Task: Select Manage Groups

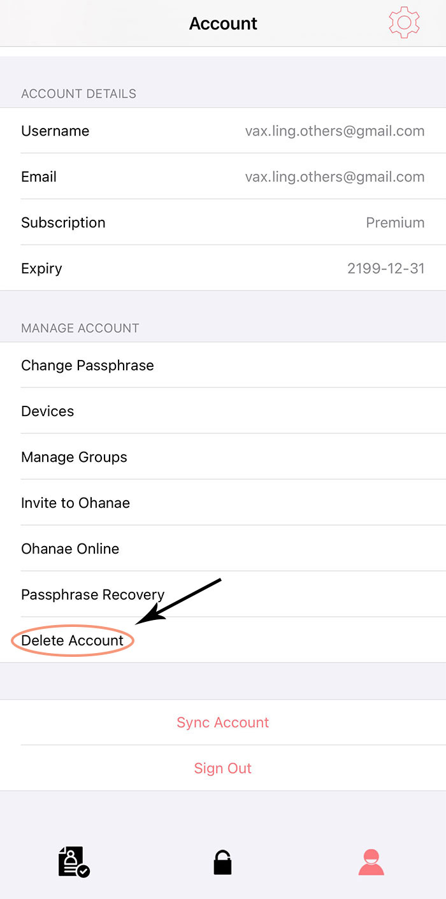Action: pyautogui.click(x=223, y=457)
